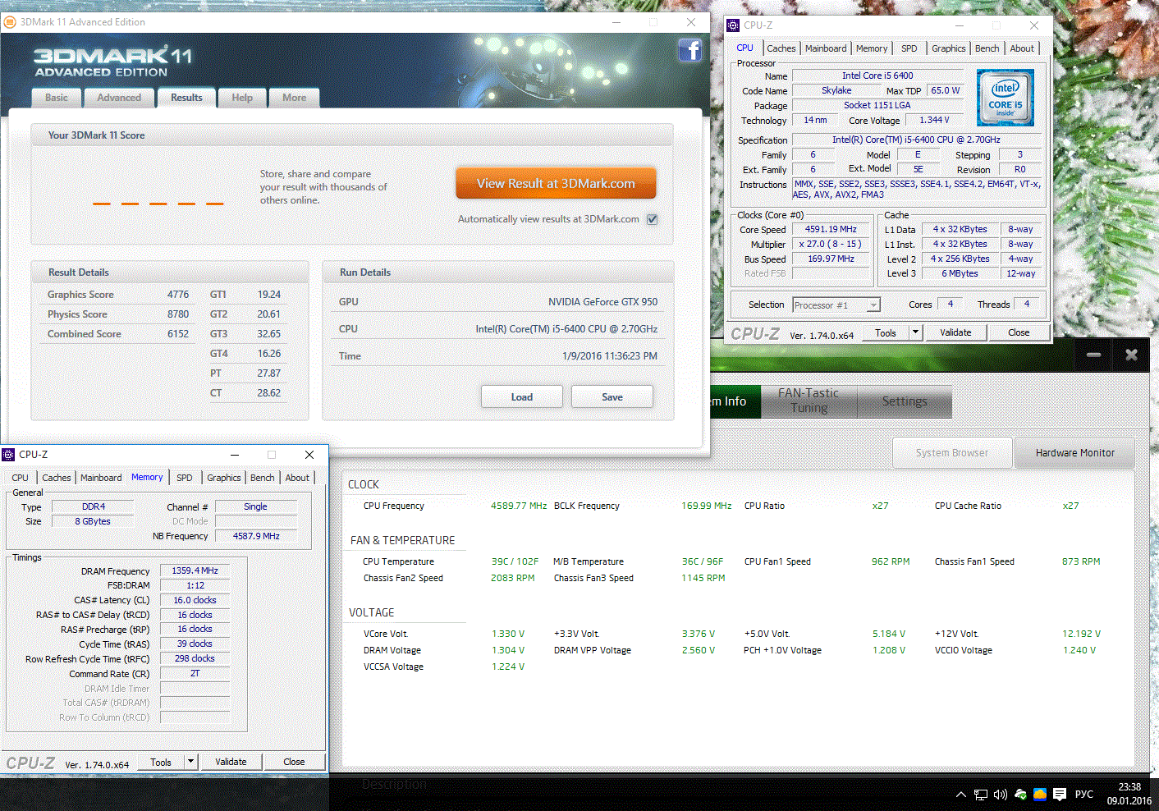Click the РУС input language indicator
The image size is (1159, 811).
coord(1084,795)
